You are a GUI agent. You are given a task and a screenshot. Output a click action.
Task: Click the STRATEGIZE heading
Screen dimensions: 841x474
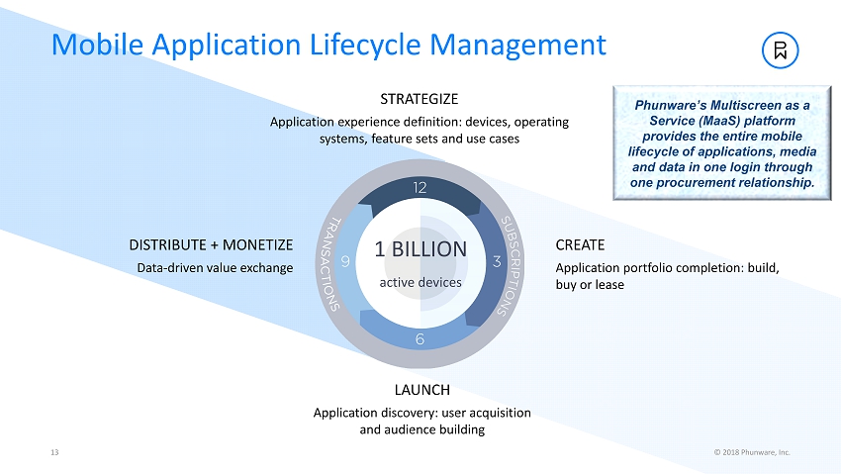[x=420, y=99]
